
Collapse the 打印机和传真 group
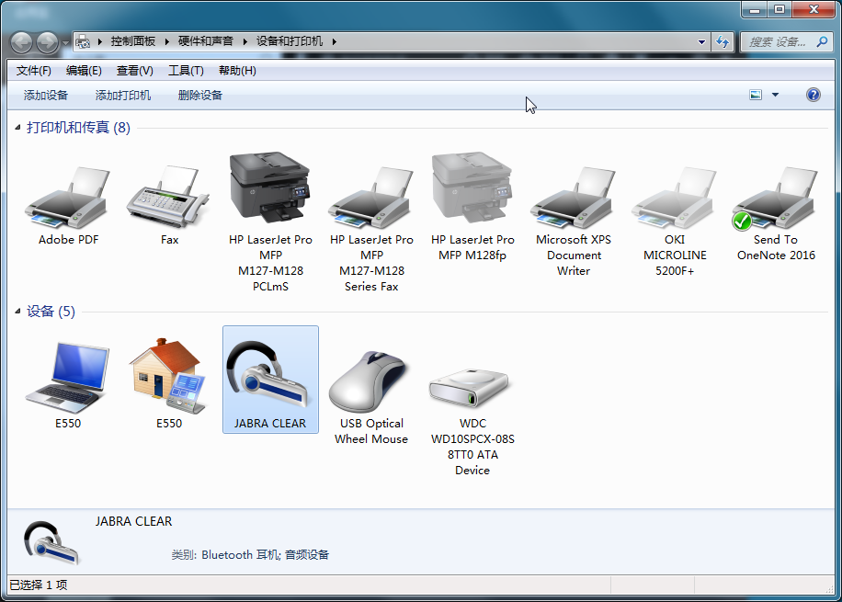17,127
